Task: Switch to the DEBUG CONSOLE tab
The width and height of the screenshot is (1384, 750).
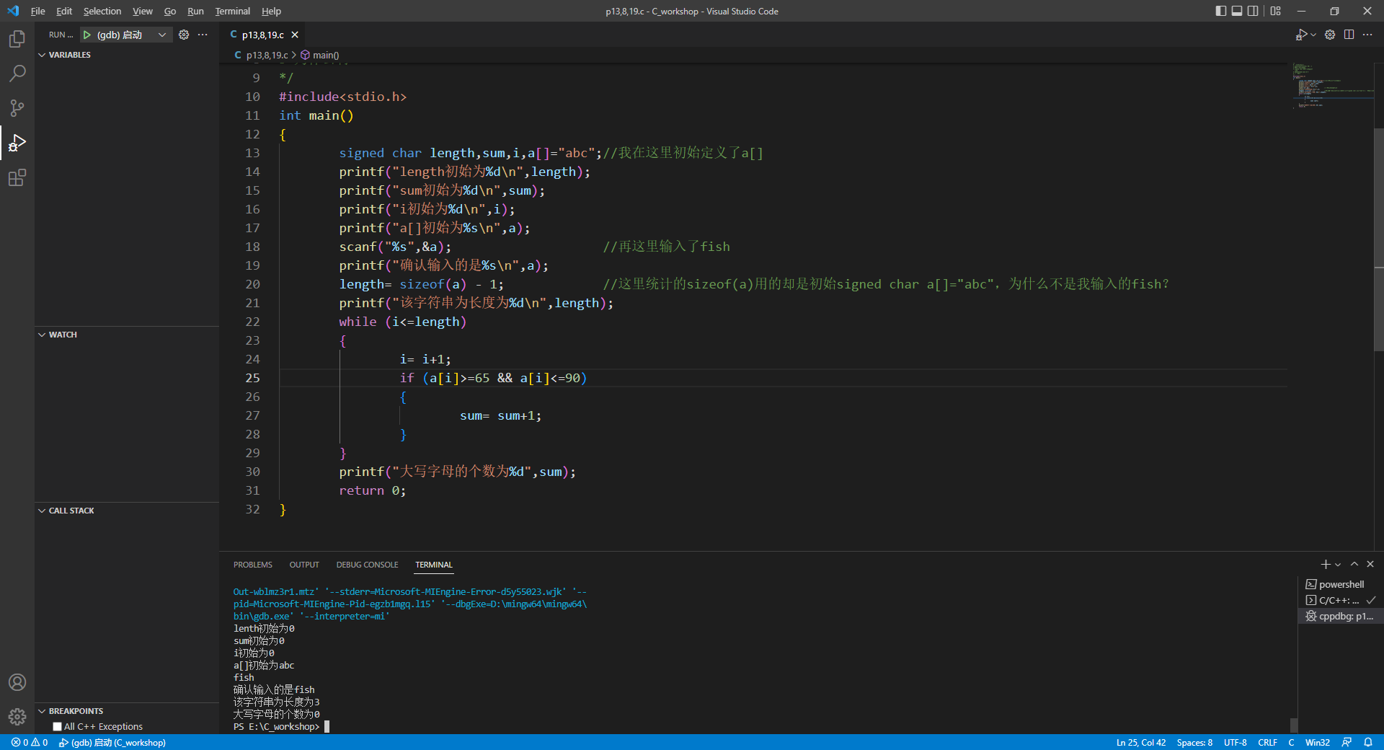Action: (367, 565)
